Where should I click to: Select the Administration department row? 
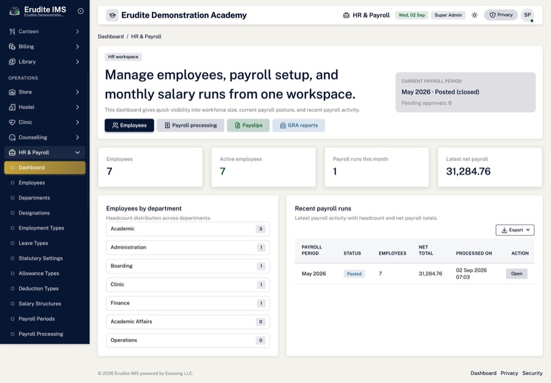188,248
